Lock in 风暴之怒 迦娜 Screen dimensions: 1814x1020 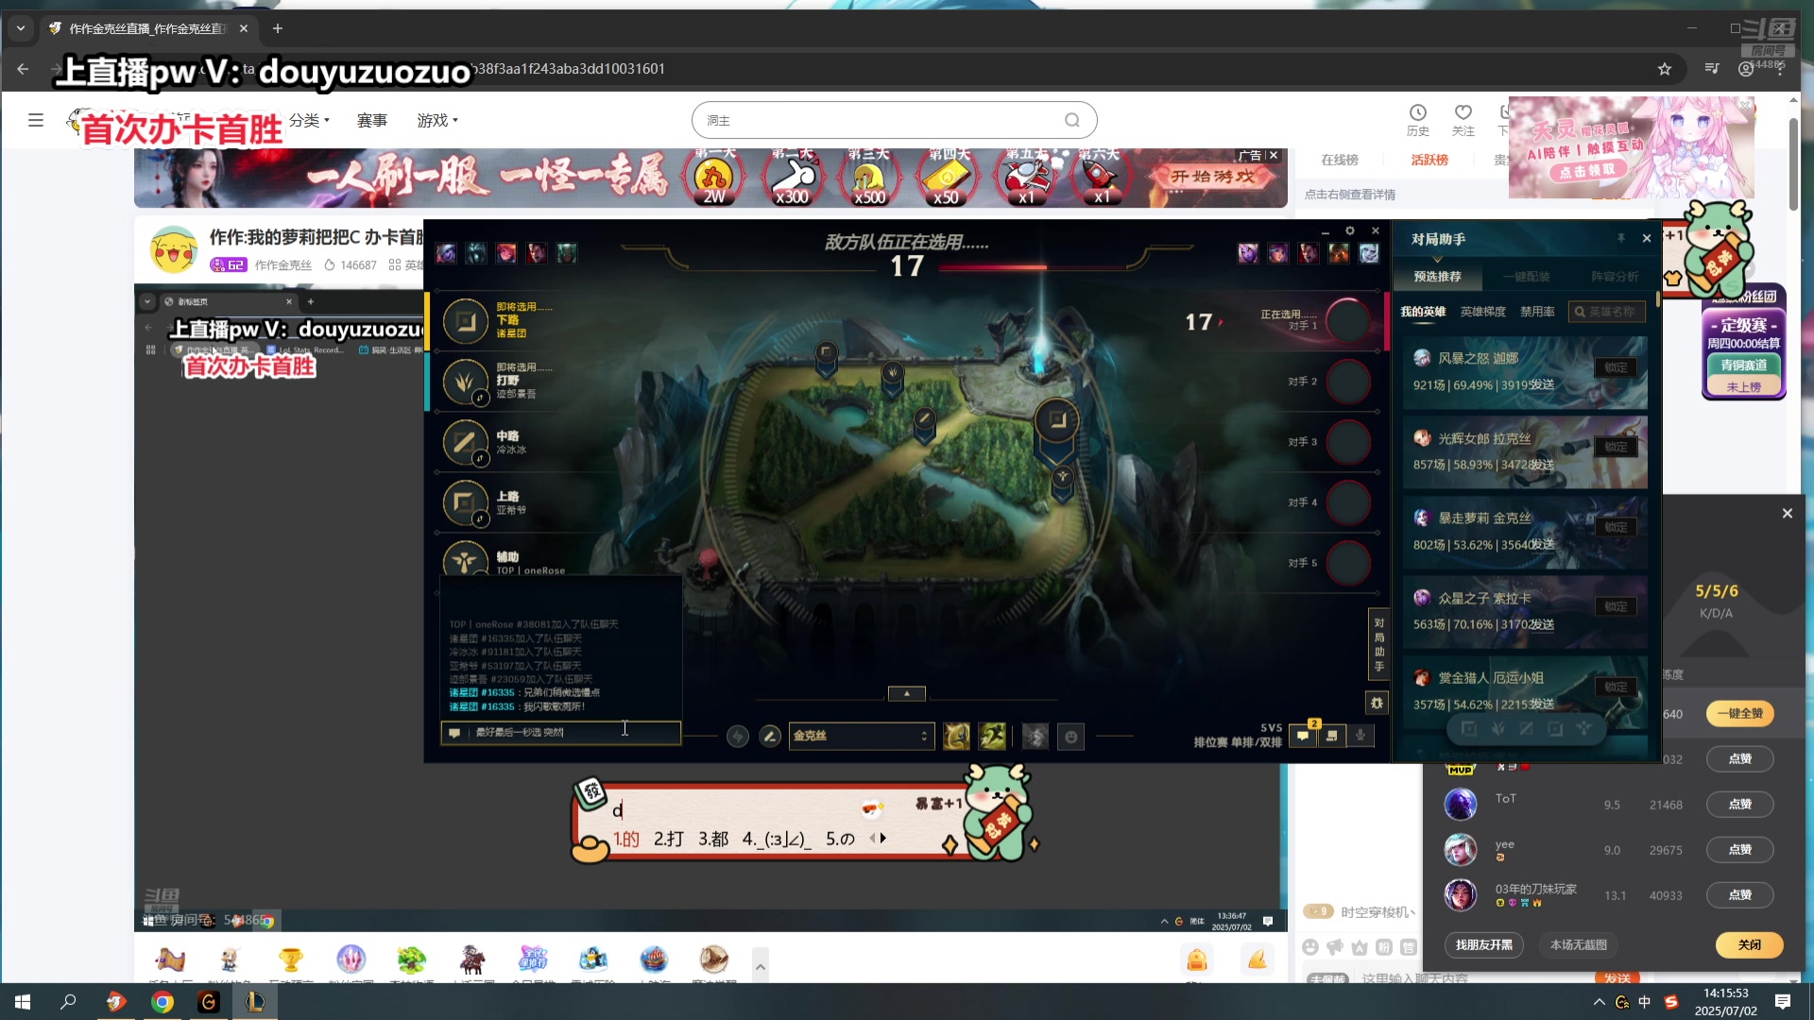click(1616, 367)
